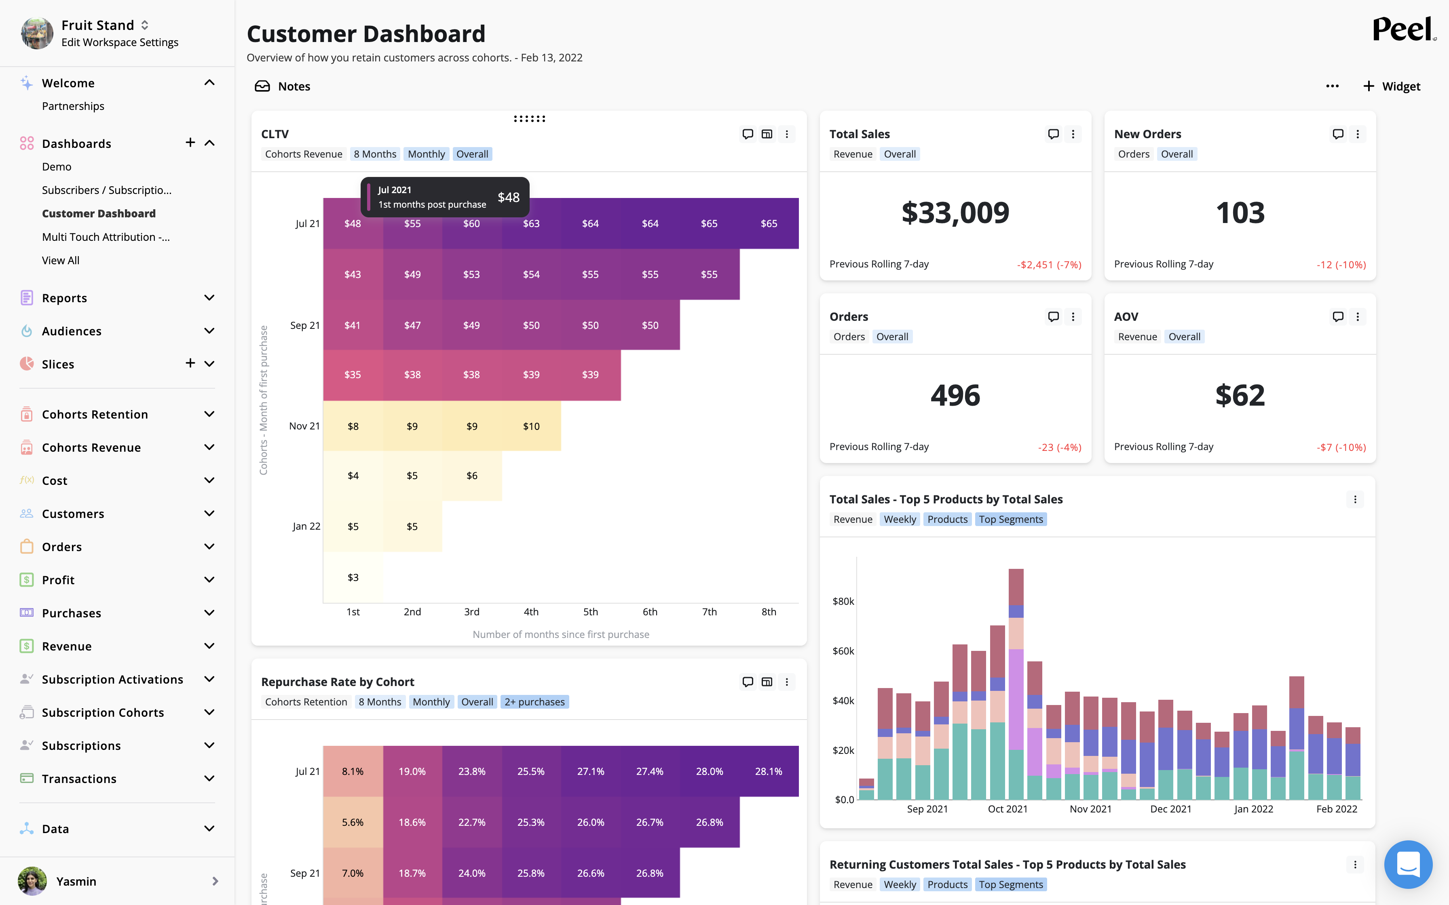
Task: Open the chat support bubble
Action: [x=1408, y=864]
